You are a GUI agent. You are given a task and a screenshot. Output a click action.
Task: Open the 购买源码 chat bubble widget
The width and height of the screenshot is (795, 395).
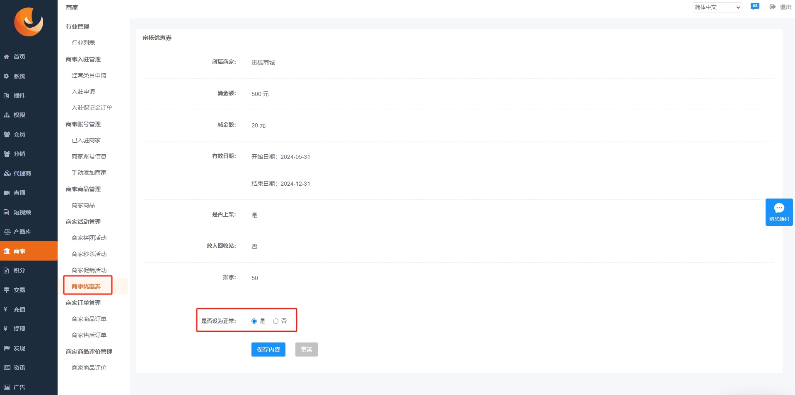(x=779, y=212)
